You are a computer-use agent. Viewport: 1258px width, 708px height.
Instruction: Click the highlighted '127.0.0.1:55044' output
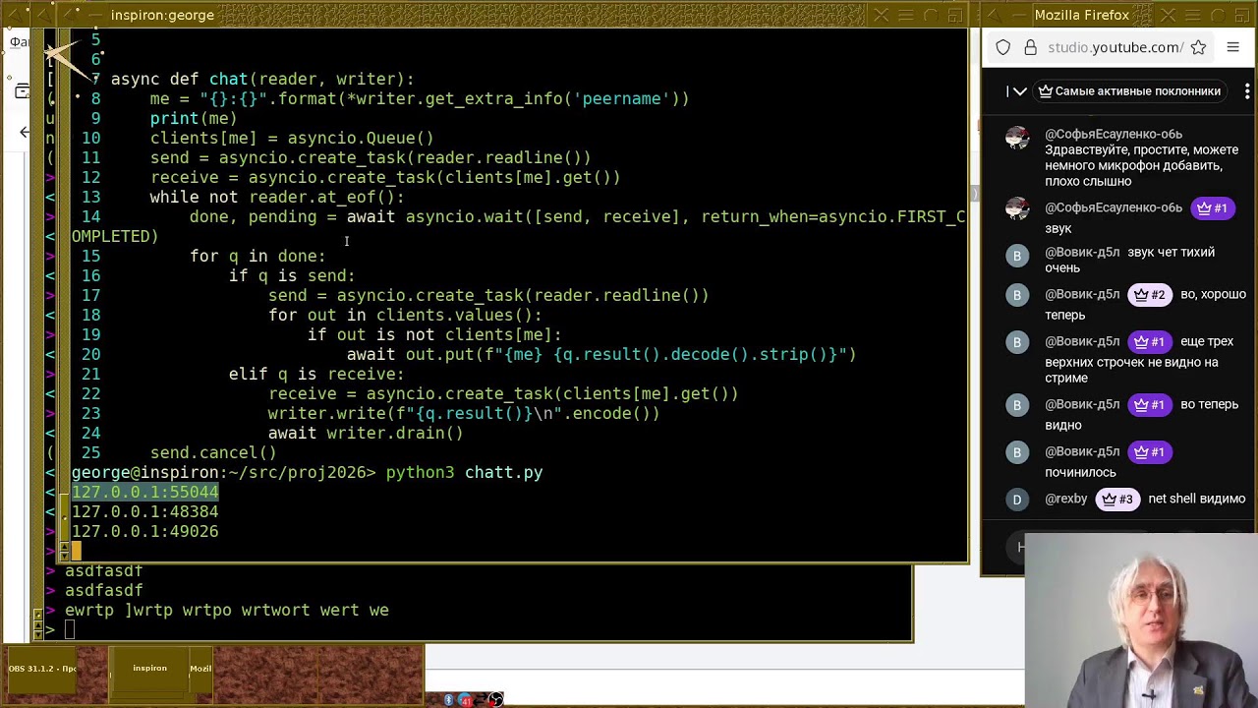[x=144, y=492]
